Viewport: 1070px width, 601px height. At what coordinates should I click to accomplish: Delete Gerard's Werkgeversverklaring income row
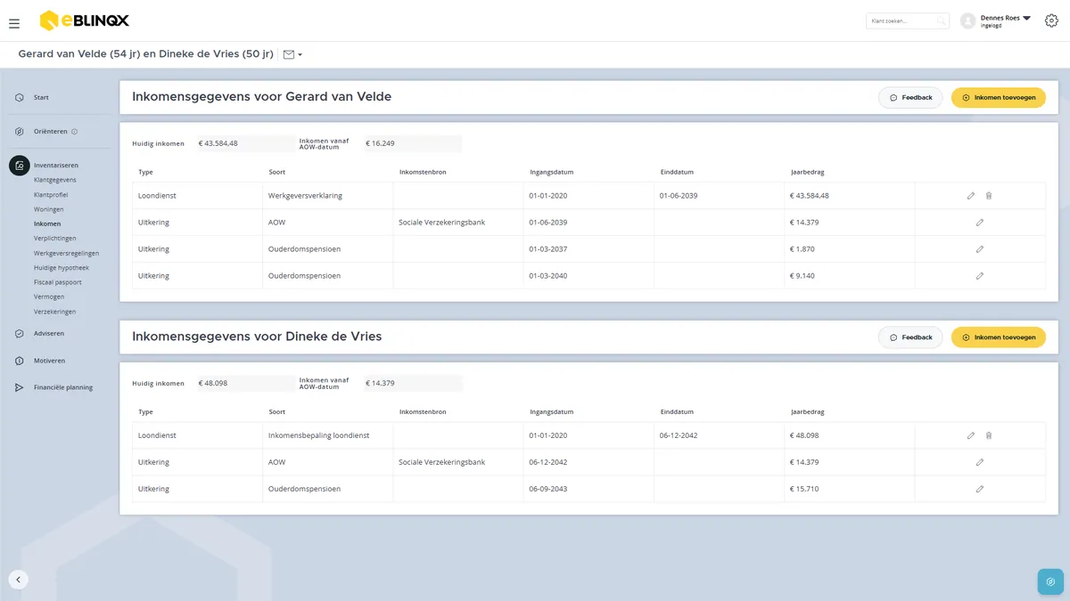coord(989,196)
